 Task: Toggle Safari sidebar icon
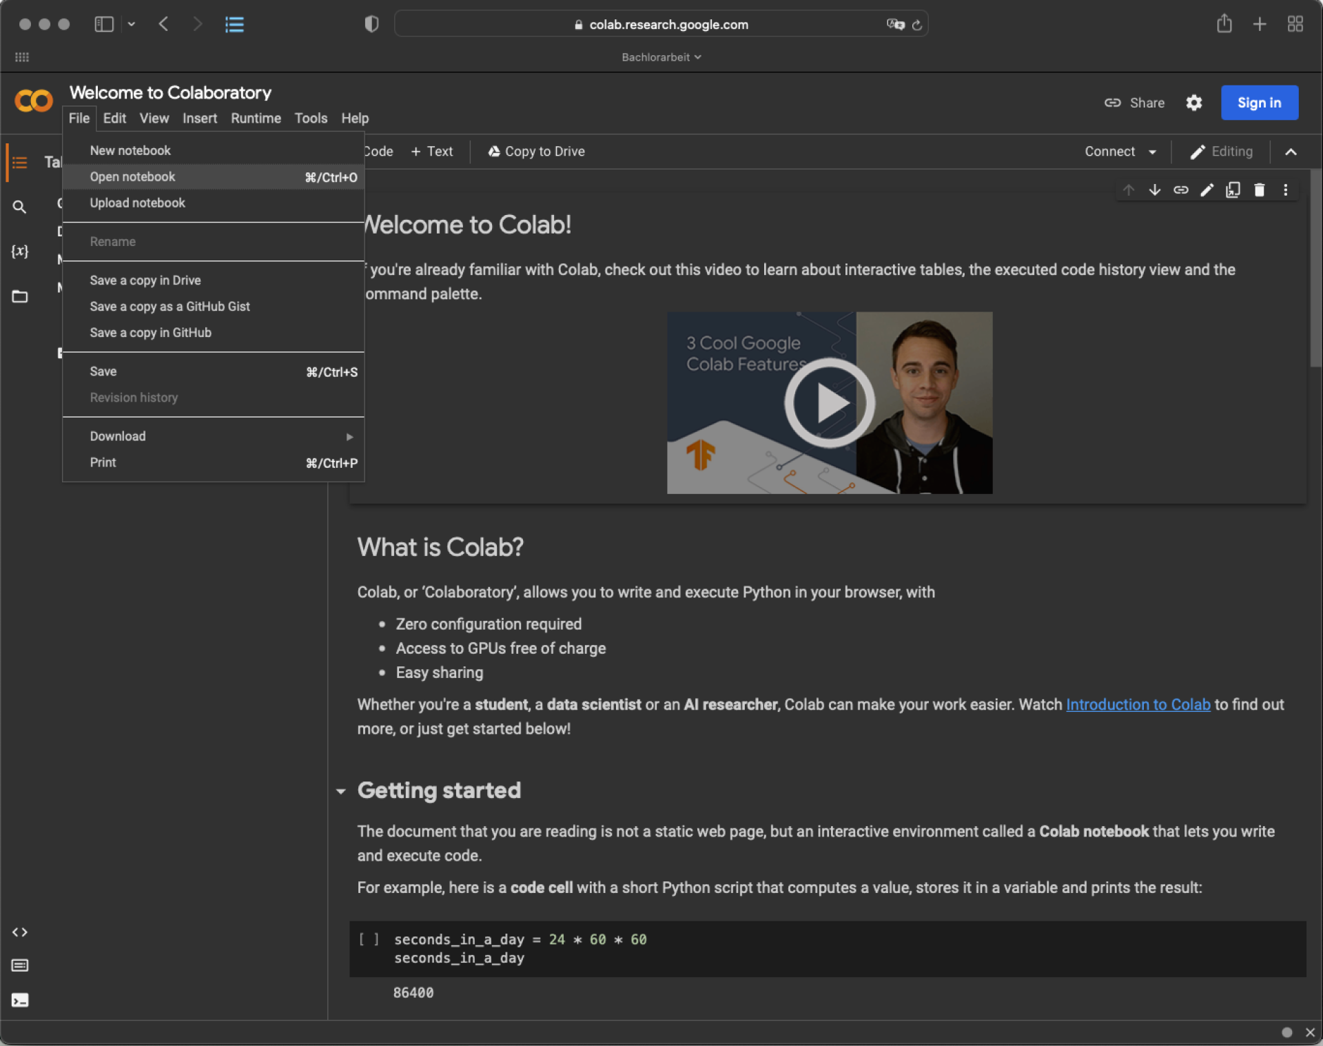coord(104,24)
